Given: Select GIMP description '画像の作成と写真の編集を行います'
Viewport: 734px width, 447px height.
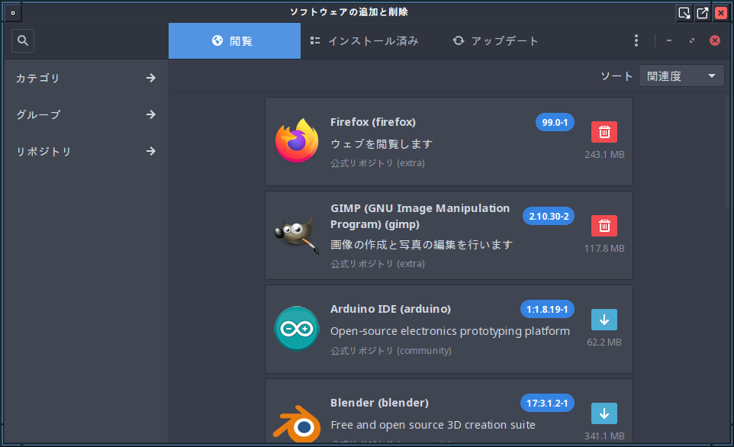Looking at the screenshot, I should coord(422,244).
